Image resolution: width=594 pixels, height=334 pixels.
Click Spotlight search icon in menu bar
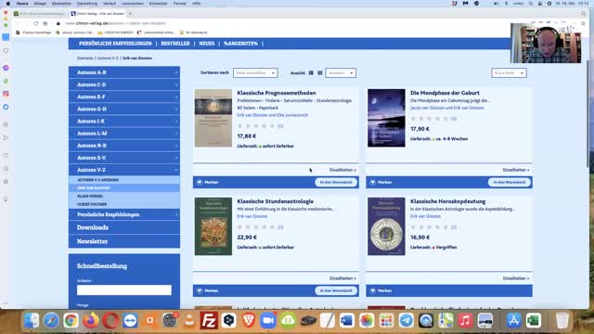[x=531, y=4]
